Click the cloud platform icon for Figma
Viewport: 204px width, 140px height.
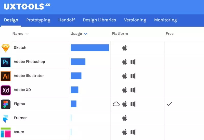click(116, 104)
